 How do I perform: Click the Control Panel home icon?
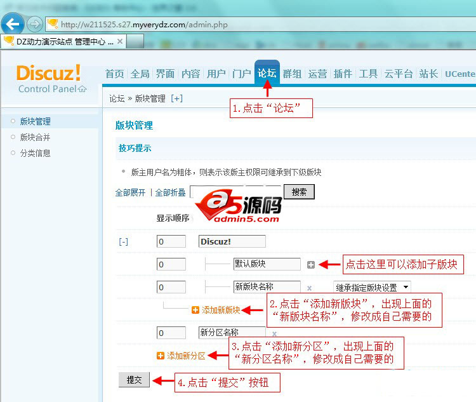click(x=83, y=89)
